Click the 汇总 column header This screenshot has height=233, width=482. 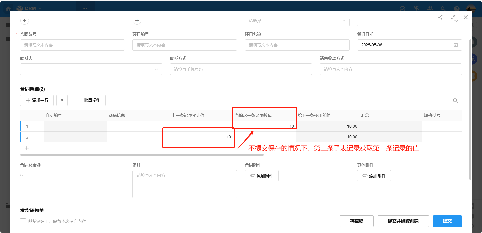[391, 115]
